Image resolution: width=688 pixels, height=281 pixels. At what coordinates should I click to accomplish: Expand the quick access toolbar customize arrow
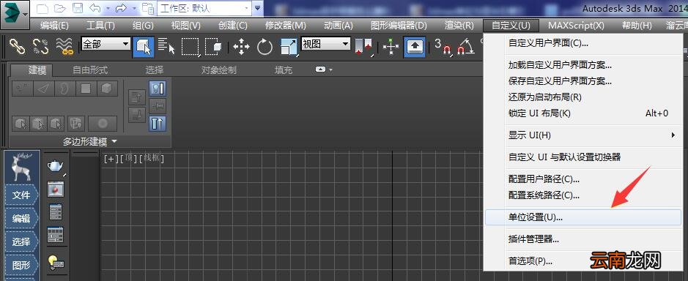(x=258, y=8)
